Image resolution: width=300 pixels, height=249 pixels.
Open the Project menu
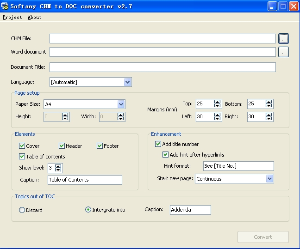pyautogui.click(x=12, y=18)
